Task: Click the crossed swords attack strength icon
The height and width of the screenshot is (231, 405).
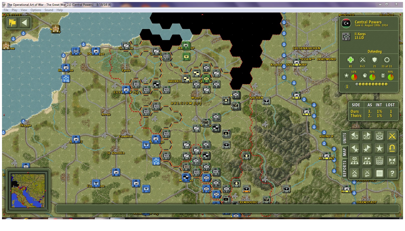Action: click(x=362, y=60)
